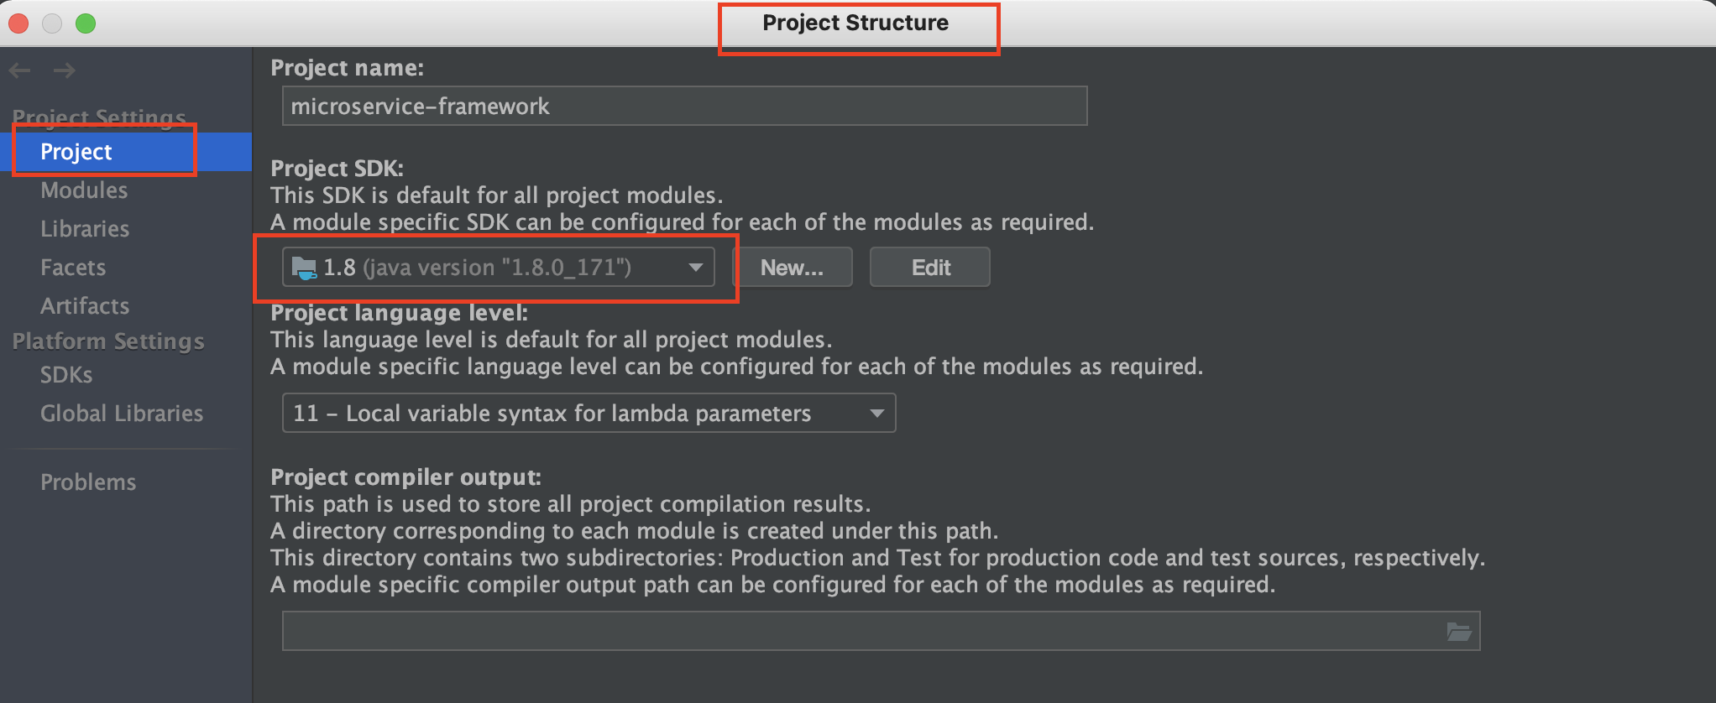Click the macOS green zoom button

(85, 23)
